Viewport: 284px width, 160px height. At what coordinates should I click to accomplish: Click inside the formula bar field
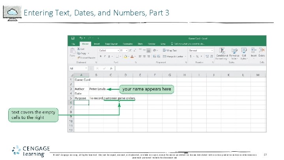click(191, 68)
